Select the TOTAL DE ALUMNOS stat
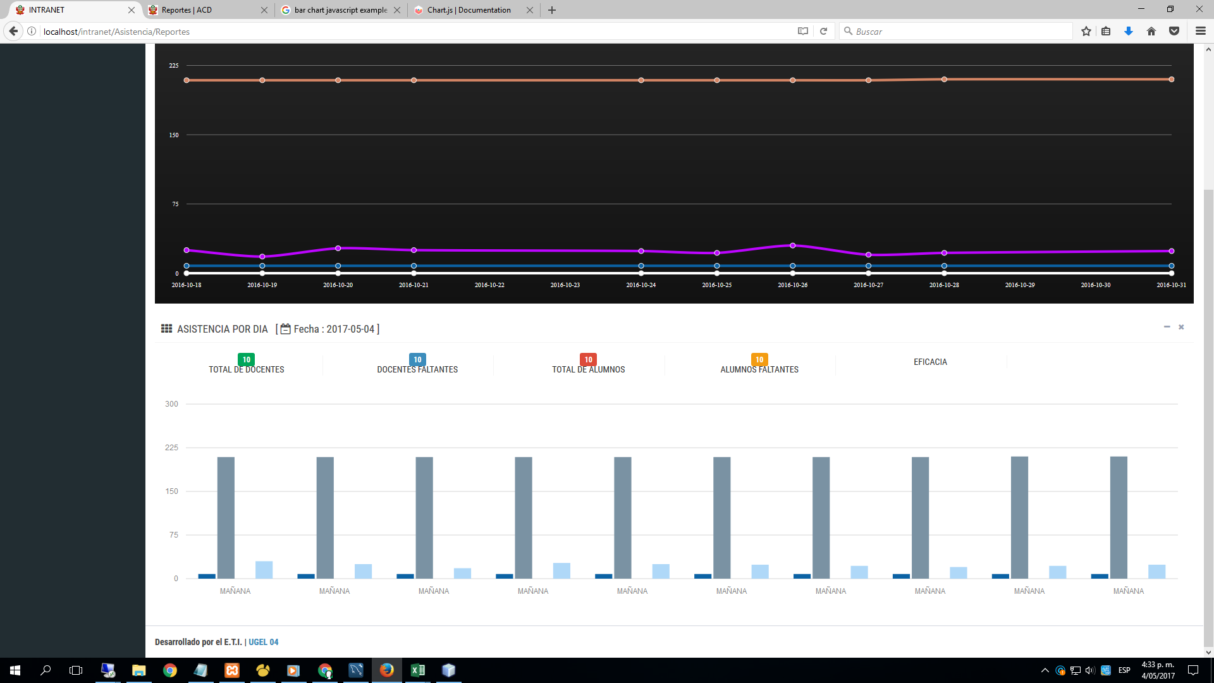The image size is (1214, 683). click(x=588, y=369)
